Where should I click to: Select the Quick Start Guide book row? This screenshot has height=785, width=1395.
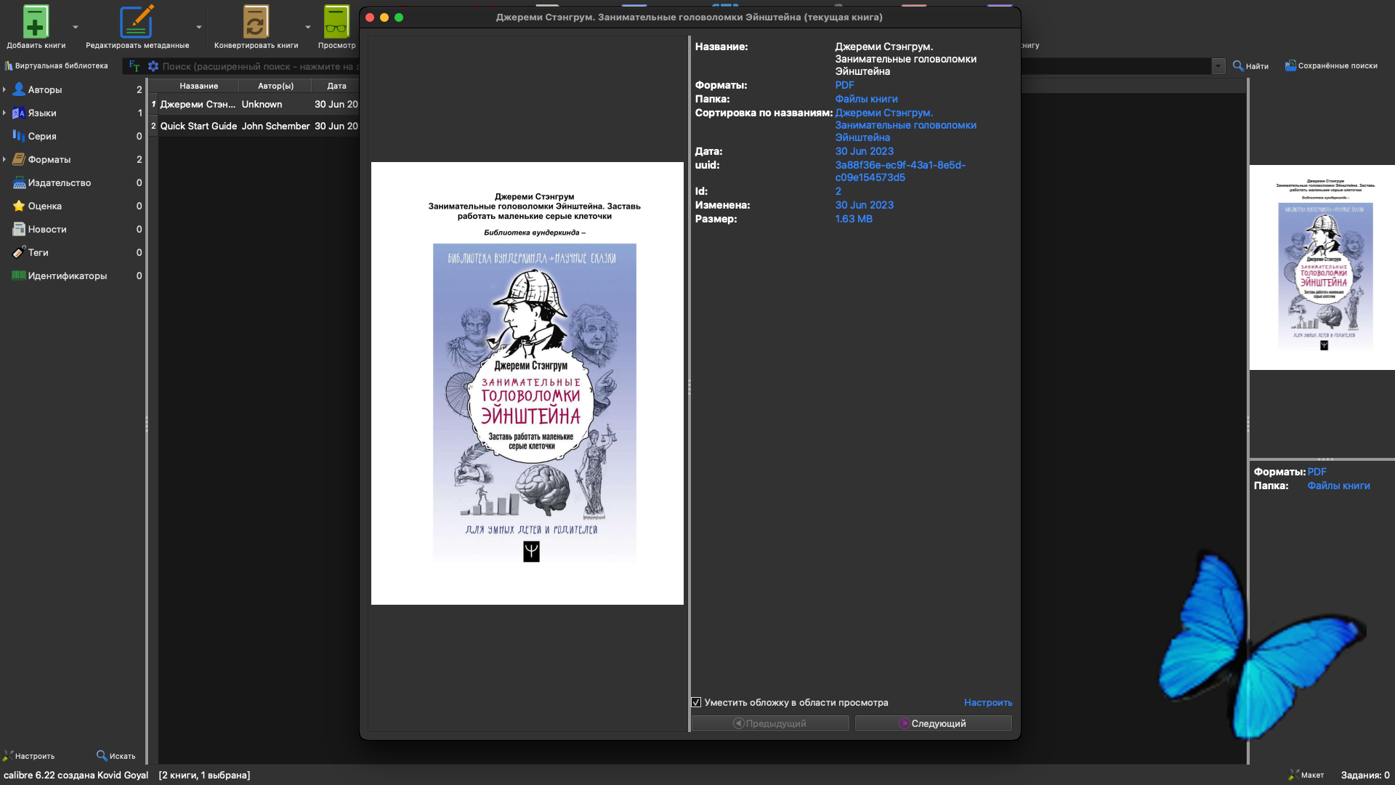click(198, 126)
